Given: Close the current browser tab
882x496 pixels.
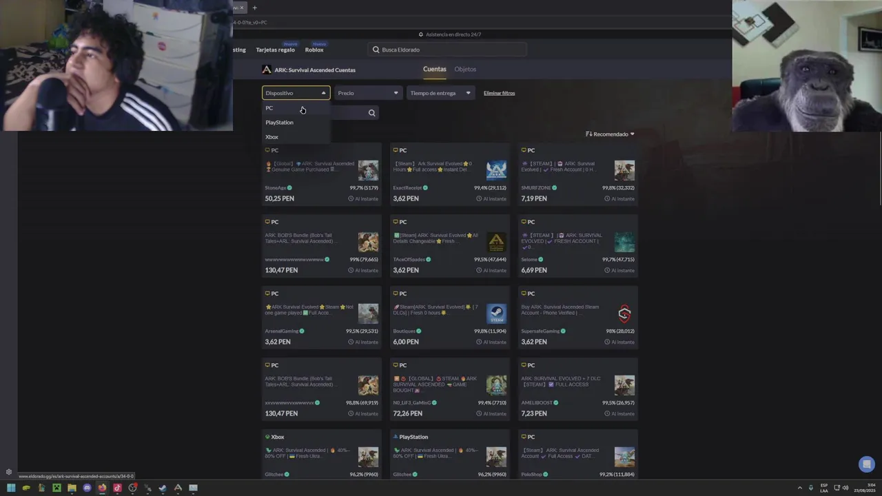Looking at the screenshot, I should click(241, 8).
